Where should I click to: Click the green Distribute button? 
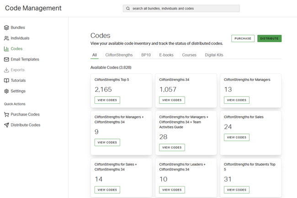coord(269,38)
